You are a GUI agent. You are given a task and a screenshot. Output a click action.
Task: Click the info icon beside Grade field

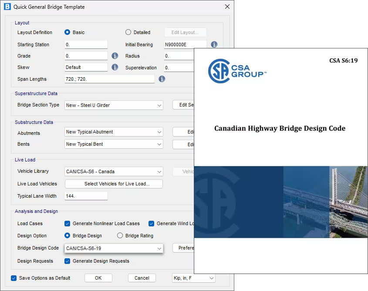coord(115,56)
